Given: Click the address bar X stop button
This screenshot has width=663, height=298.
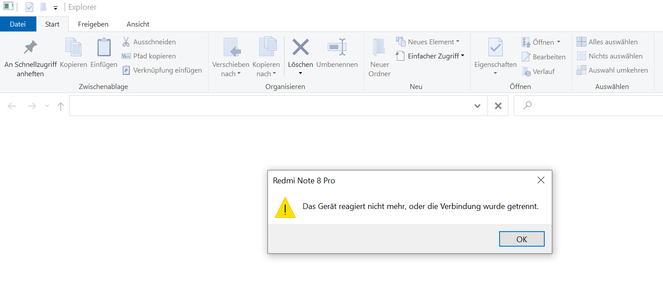Looking at the screenshot, I should click(x=498, y=106).
